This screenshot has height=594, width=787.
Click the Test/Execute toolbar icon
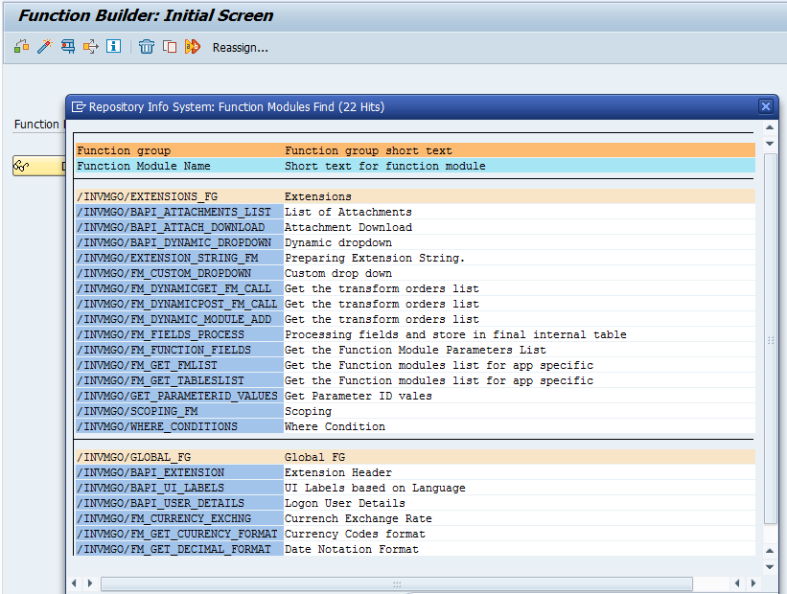(68, 46)
